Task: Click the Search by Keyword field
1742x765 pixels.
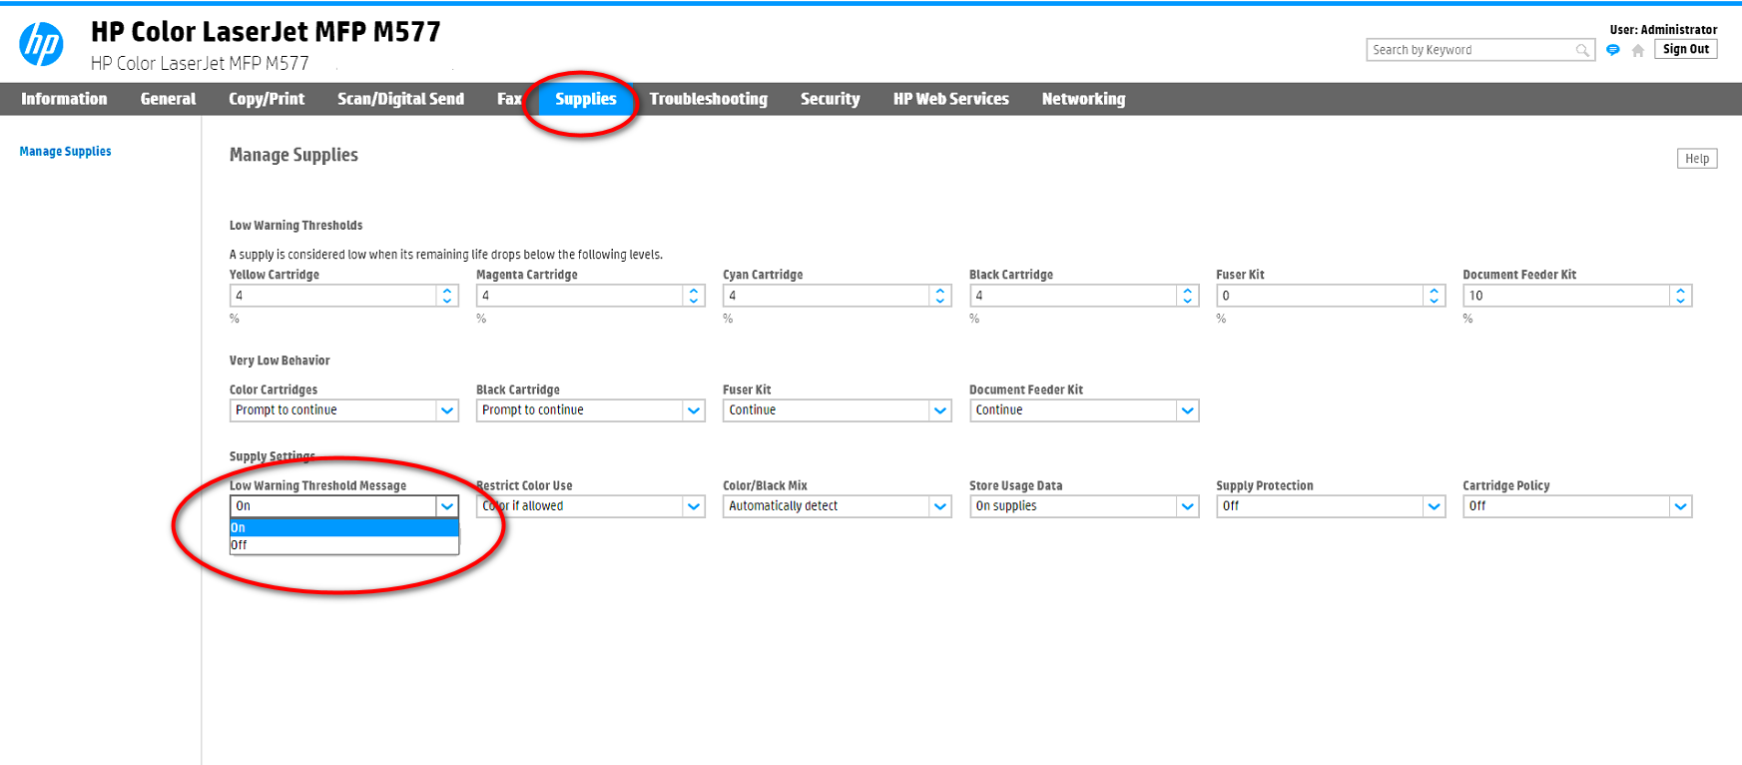Action: coord(1469,50)
